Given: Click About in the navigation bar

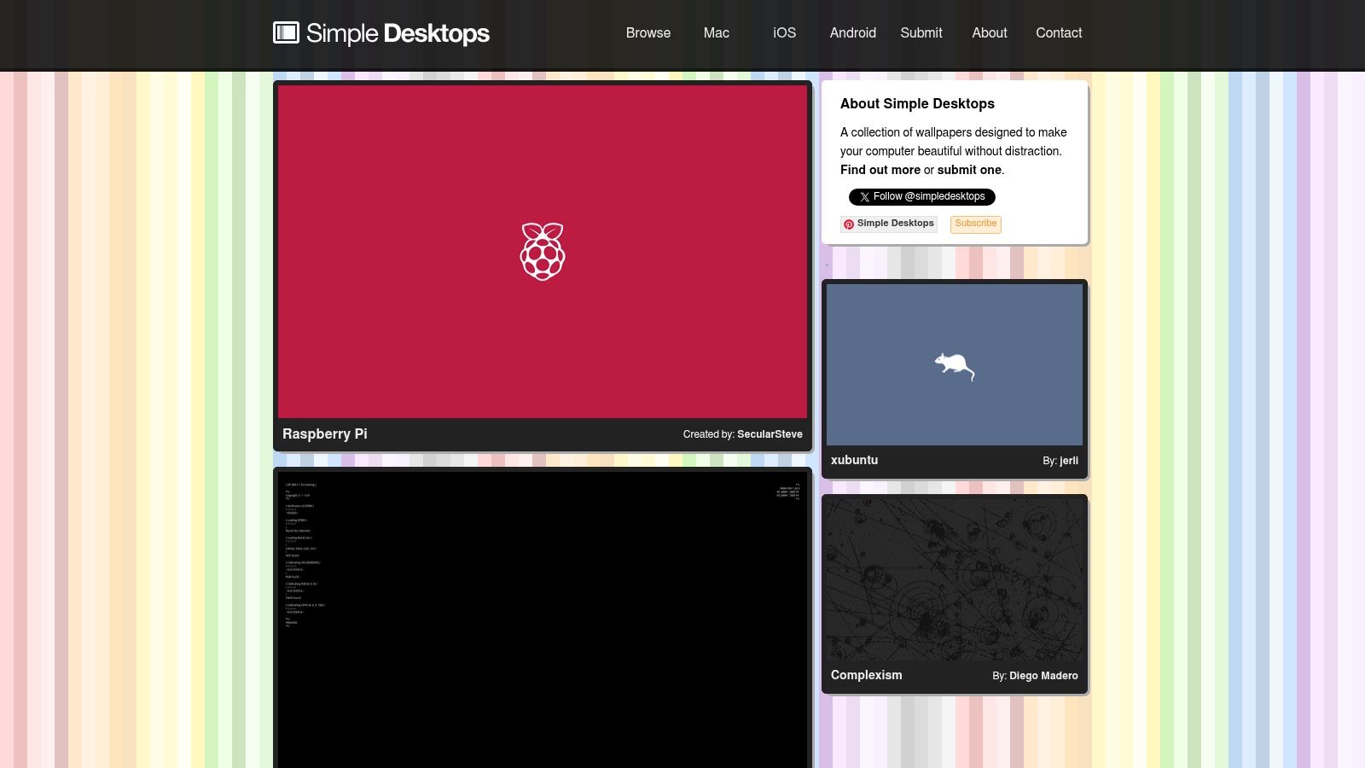Looking at the screenshot, I should (990, 32).
